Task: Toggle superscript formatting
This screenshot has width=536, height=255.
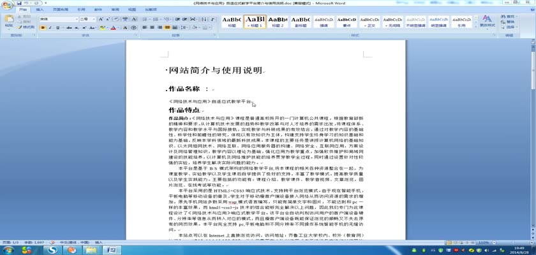Action: point(84,28)
